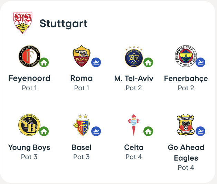This screenshot has height=184, width=217.
Task: Click the Roma club crest
Action: [82, 56]
